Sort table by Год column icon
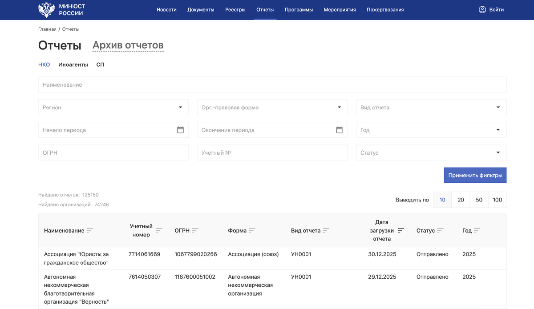The height and width of the screenshot is (309, 534). [477, 230]
